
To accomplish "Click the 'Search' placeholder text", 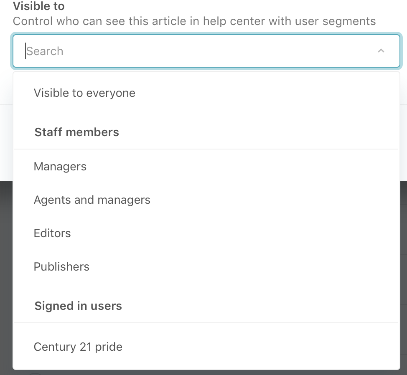I will tap(45, 51).
